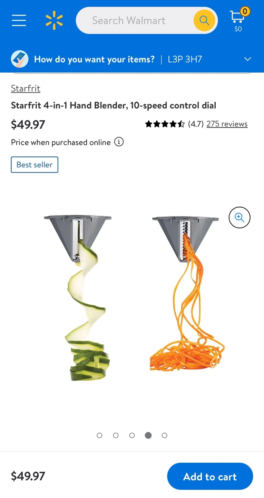Expand 'How do you want your items?'

[94, 59]
